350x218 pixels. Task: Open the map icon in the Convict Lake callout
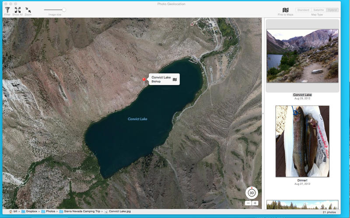pyautogui.click(x=175, y=79)
